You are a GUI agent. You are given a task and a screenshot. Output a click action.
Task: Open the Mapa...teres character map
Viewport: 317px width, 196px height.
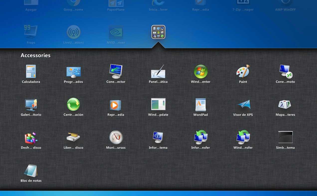point(285,105)
